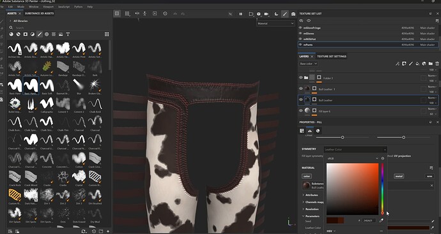The height and width of the screenshot is (234, 441).
Task: Open the Material viewport mode dropdown
Action: click(275, 24)
